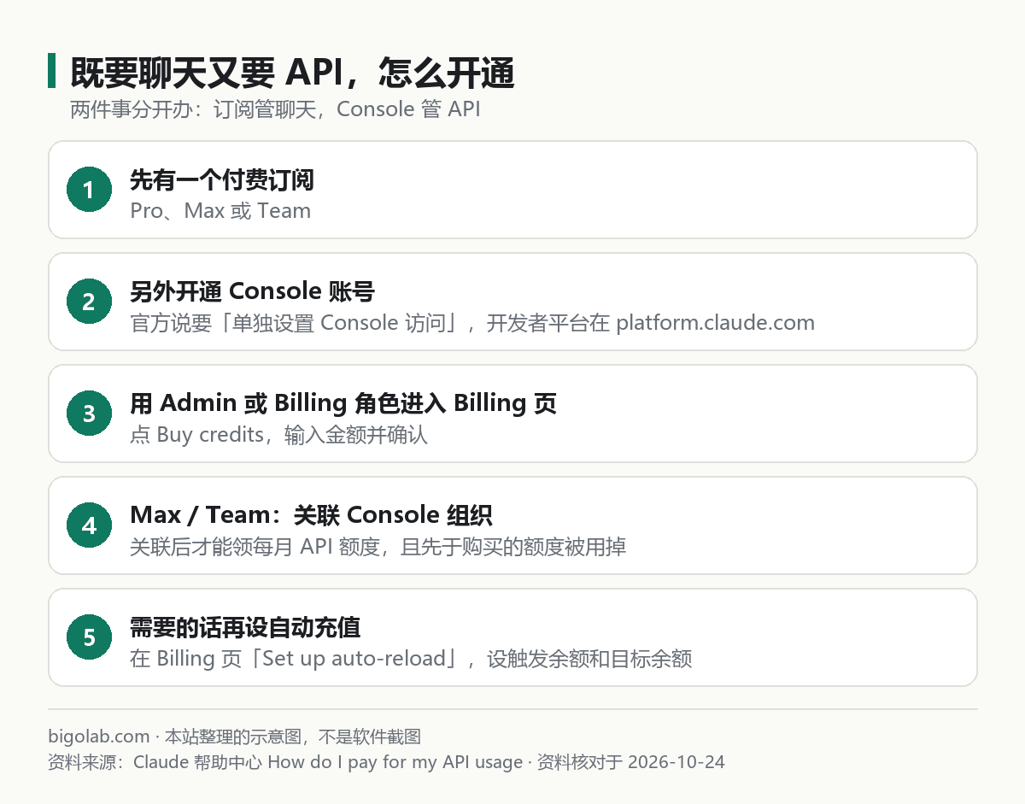This screenshot has width=1025, height=804.
Task: Click the text "Pro、Max 或 Team"
Action: click(220, 210)
